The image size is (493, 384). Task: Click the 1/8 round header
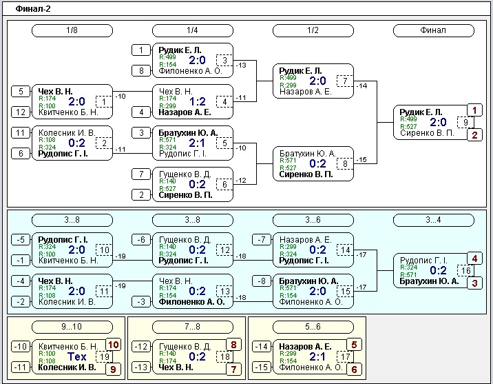tap(72, 30)
